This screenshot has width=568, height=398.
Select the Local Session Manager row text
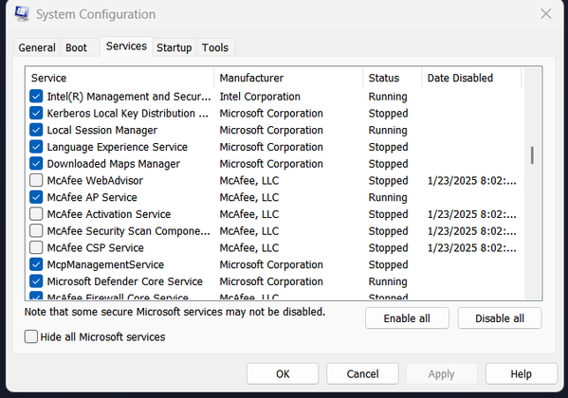[x=102, y=130]
